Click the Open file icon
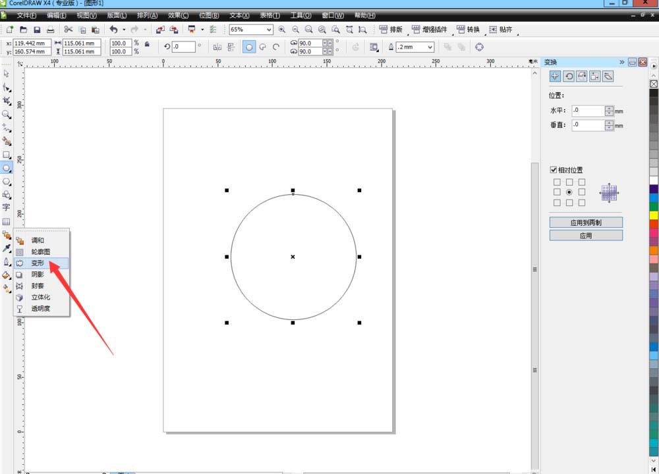Viewport: 659px width, 474px height. (x=24, y=30)
